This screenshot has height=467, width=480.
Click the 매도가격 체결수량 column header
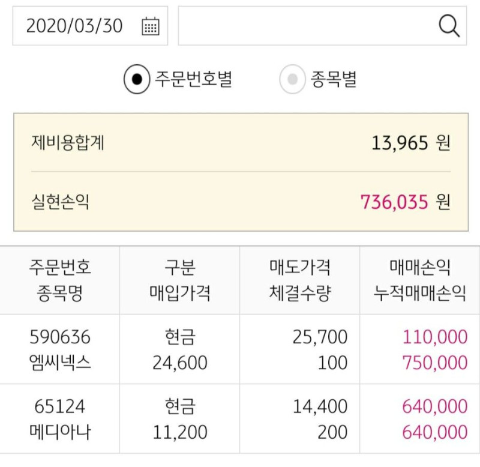click(x=299, y=280)
